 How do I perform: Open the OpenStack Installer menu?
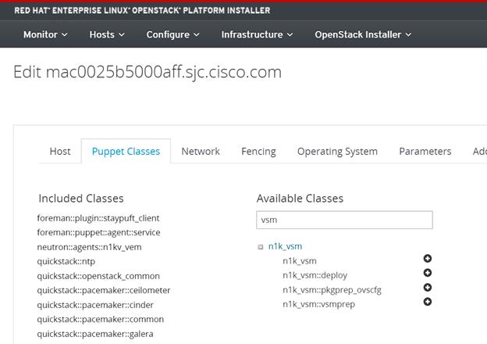(363, 34)
